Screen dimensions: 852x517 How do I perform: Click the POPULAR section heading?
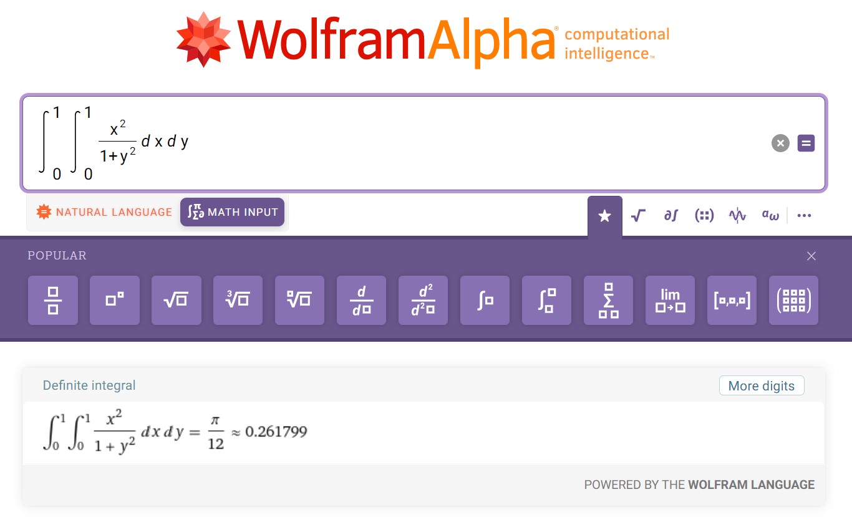pos(57,256)
